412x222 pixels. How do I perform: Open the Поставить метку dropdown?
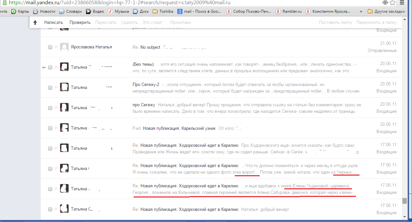pyautogui.click(x=336, y=23)
